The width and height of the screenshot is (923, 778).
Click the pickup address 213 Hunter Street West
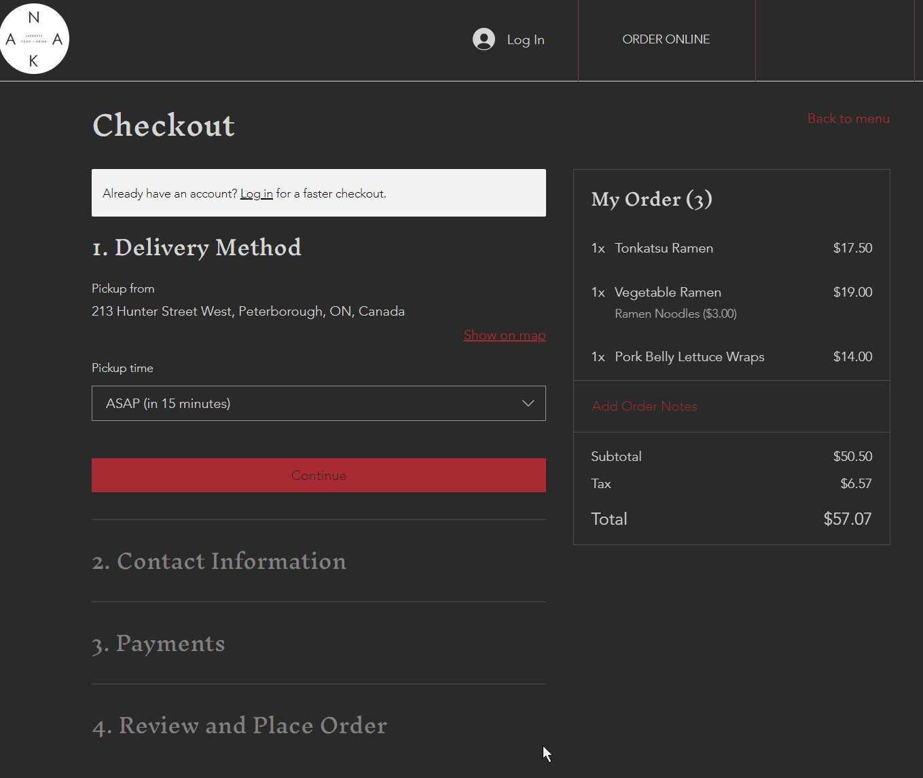pyautogui.click(x=248, y=312)
